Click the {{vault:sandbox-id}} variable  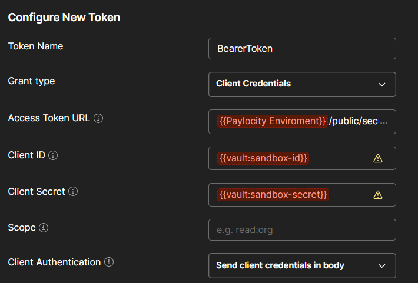pos(264,158)
